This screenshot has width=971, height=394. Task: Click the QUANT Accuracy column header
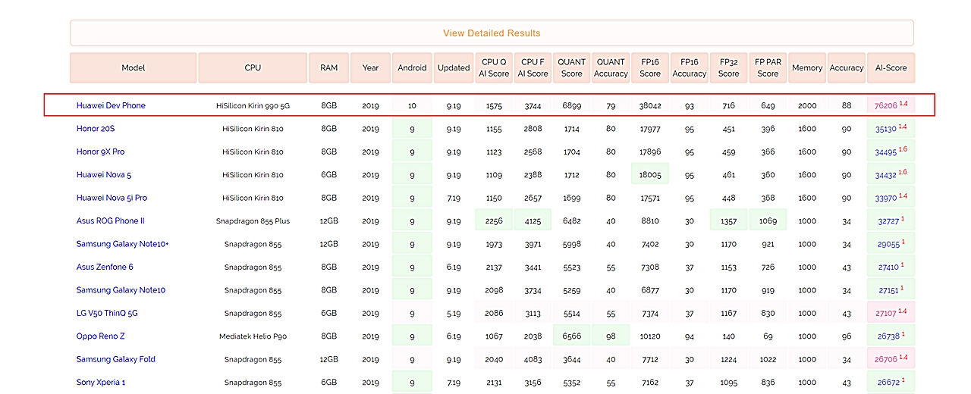click(x=611, y=67)
